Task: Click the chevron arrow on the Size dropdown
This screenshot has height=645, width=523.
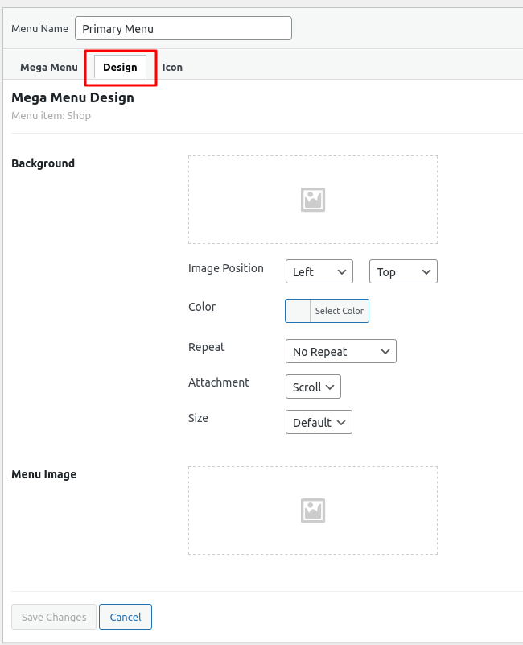Action: (x=341, y=423)
